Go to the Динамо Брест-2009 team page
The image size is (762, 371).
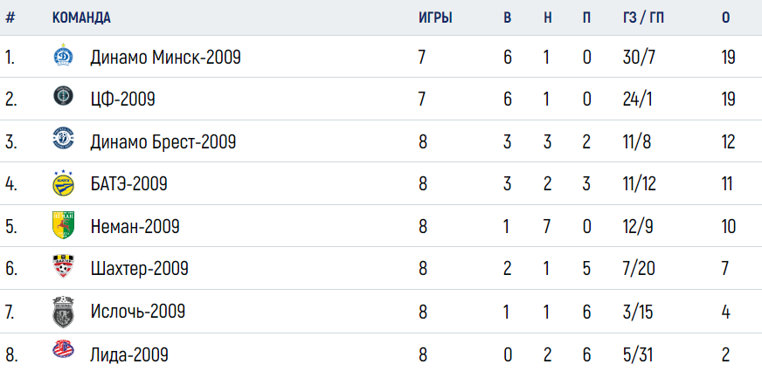pyautogui.click(x=163, y=141)
